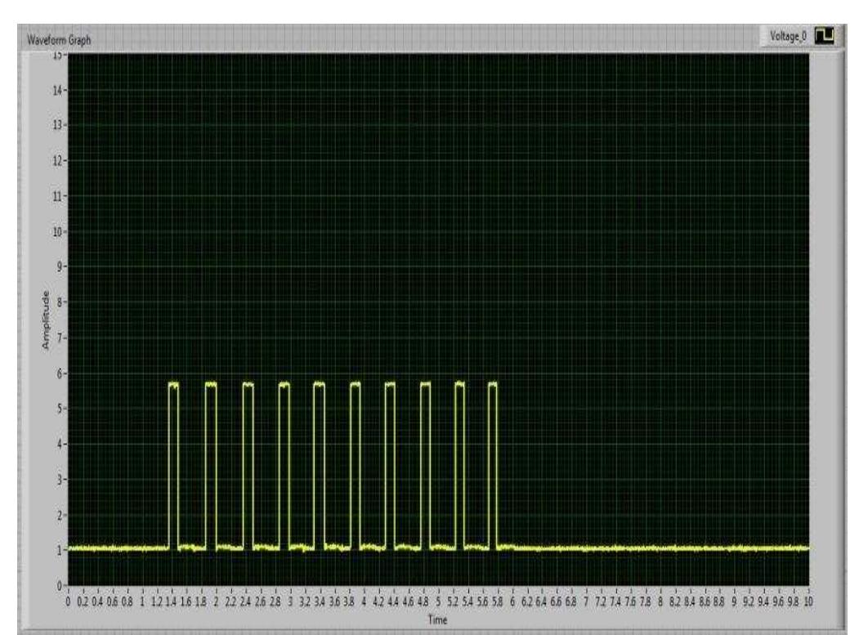The image size is (859, 635).
Task: Click the x-axis tick value 7.4
Action: [615, 601]
